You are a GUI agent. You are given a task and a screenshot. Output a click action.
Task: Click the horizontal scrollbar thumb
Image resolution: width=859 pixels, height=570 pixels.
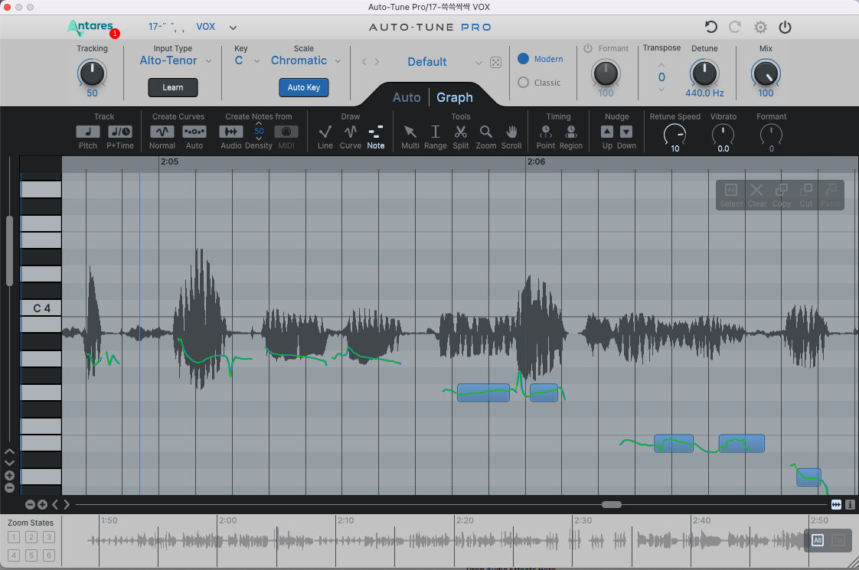pyautogui.click(x=612, y=504)
